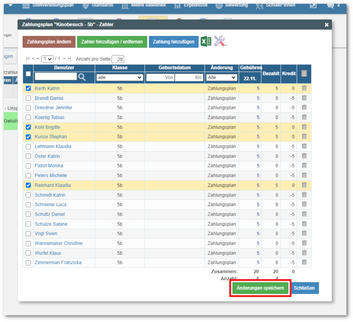Delete Pabst Monika row with trash icon
353x322 pixels.
(x=304, y=165)
